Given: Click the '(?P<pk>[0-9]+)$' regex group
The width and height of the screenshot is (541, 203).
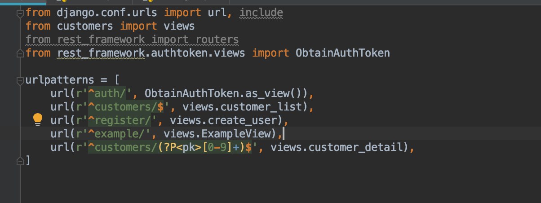Looking at the screenshot, I should [x=204, y=147].
